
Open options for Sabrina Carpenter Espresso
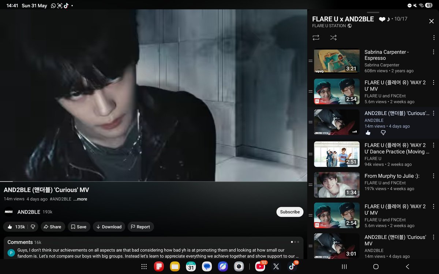[x=434, y=52]
